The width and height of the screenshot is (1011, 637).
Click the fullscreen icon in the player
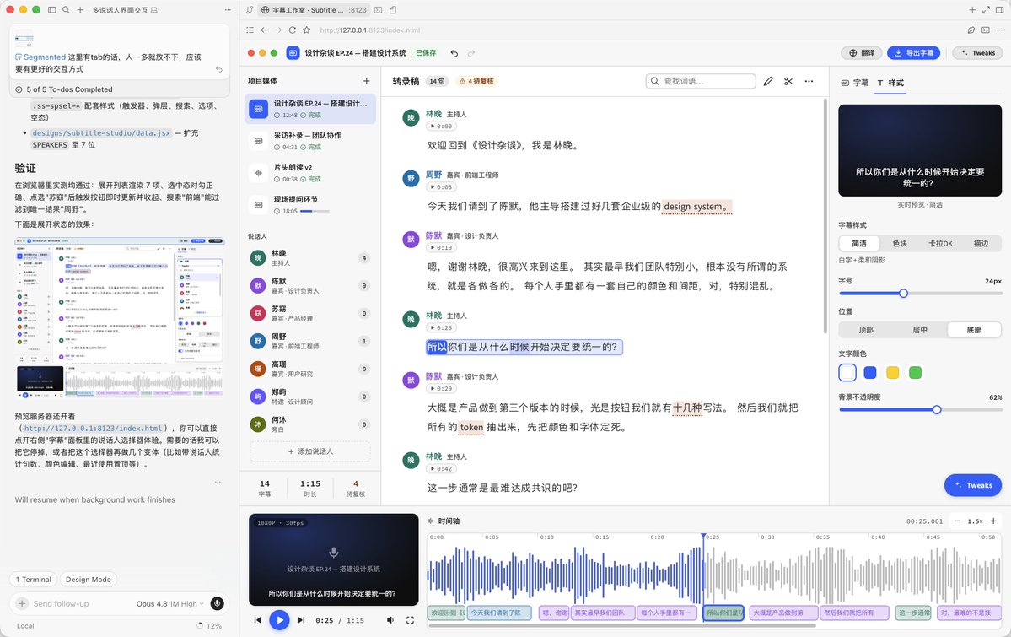coord(410,619)
